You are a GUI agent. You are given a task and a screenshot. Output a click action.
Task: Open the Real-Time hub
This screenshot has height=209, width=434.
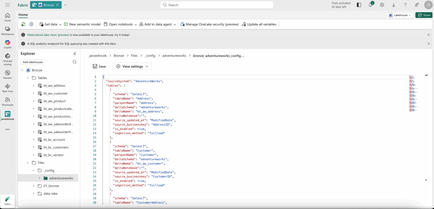click(x=8, y=88)
